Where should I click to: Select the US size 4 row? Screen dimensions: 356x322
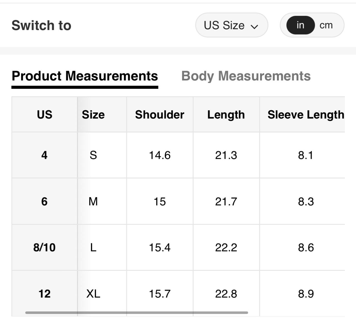(x=44, y=155)
